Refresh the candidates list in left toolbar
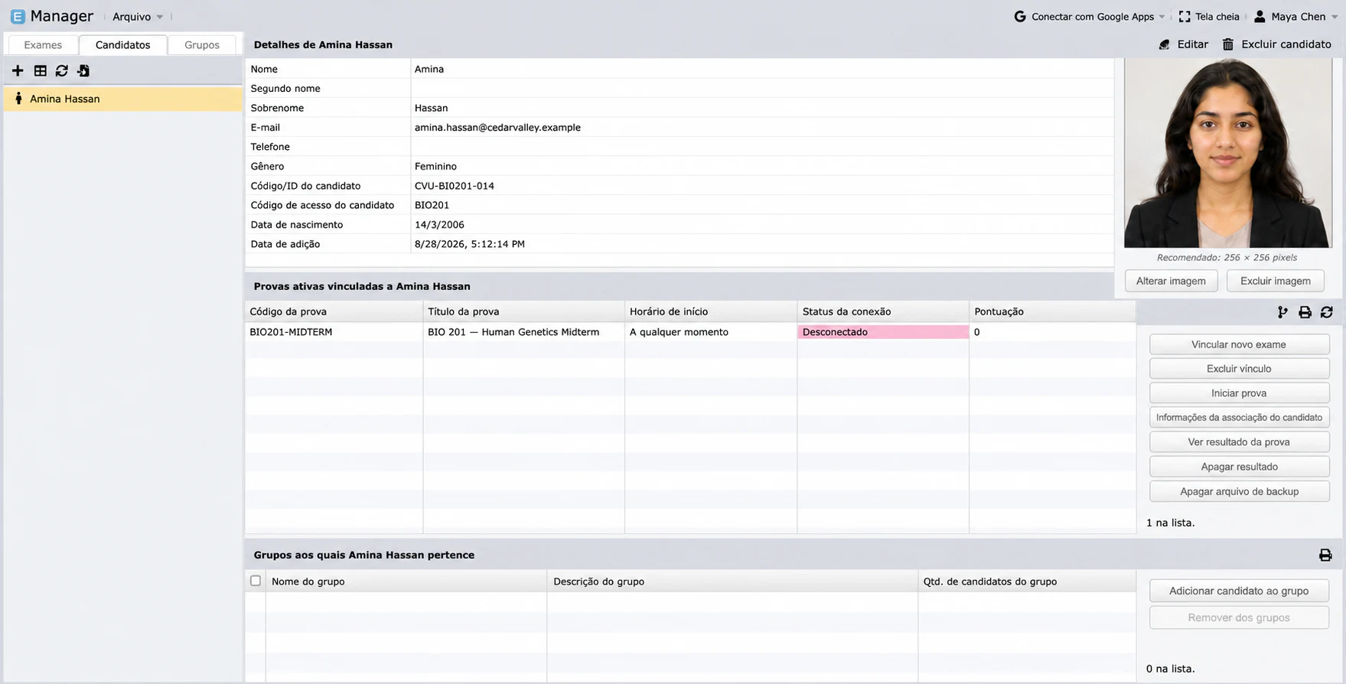This screenshot has width=1346, height=684. [62, 70]
